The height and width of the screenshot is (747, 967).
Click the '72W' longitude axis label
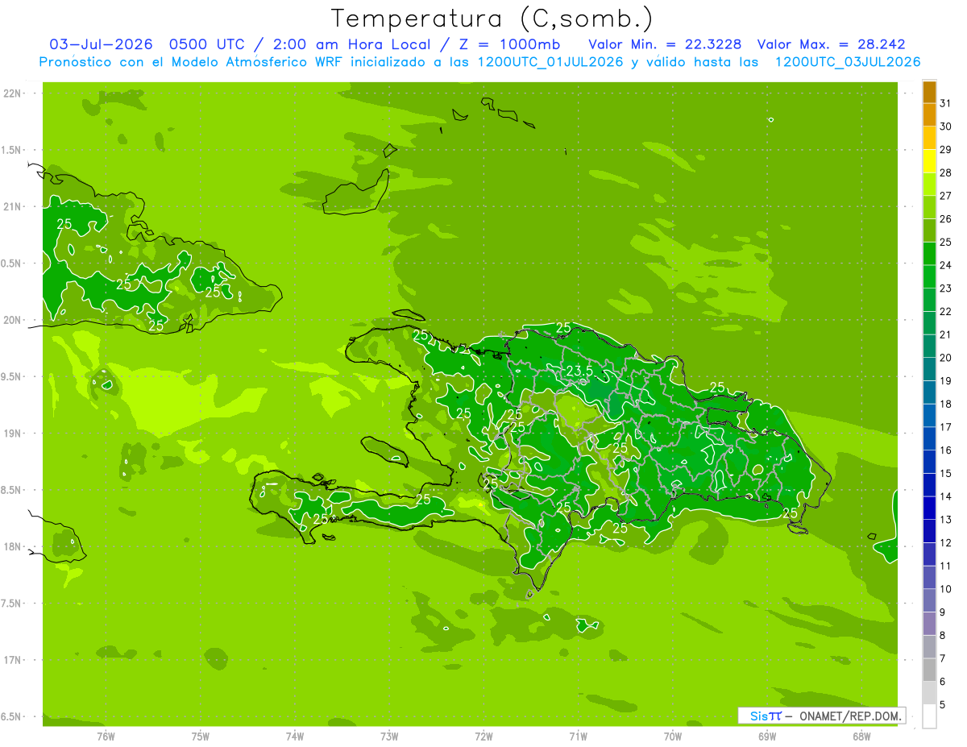tap(483, 737)
